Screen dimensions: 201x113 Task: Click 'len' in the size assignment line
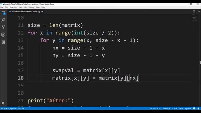tap(54, 25)
